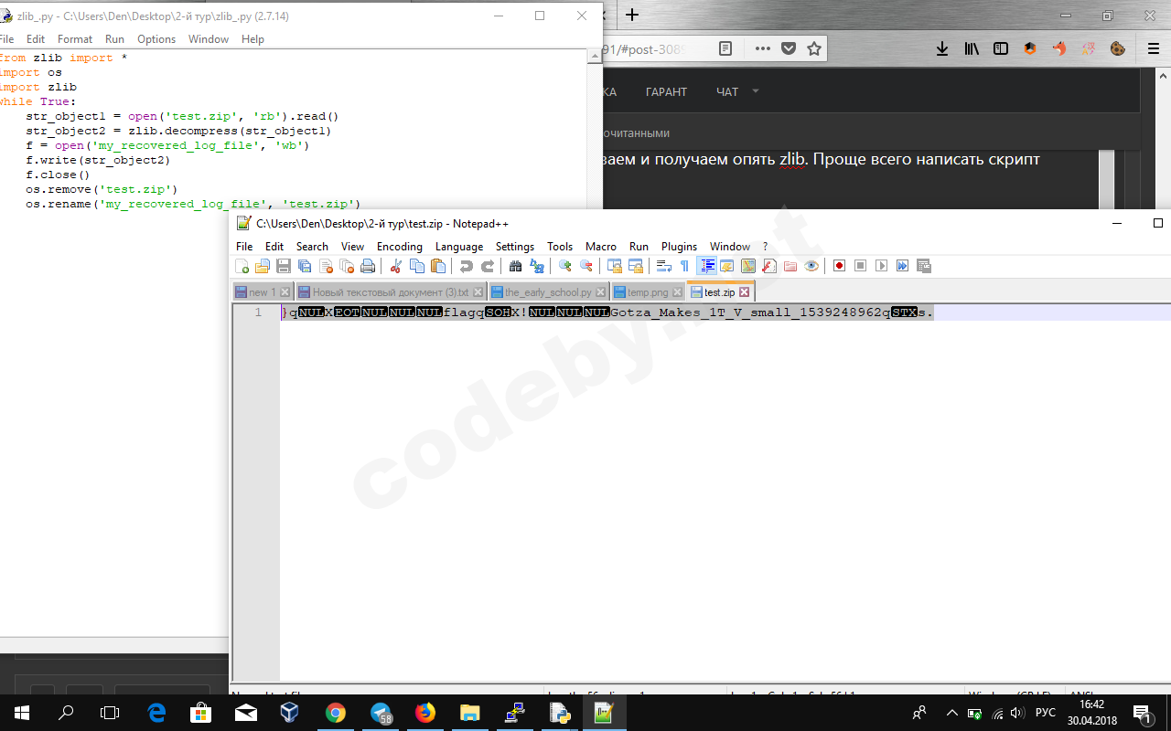Click the Cut scissors icon
Viewport: 1171px width, 731px height.
[x=396, y=266]
